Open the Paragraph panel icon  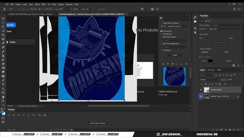coord(195,32)
